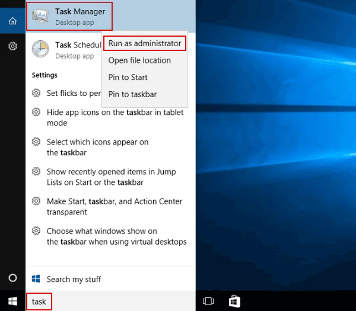Click the Task Scheduler clock icon
356x311 pixels.
[x=40, y=49]
